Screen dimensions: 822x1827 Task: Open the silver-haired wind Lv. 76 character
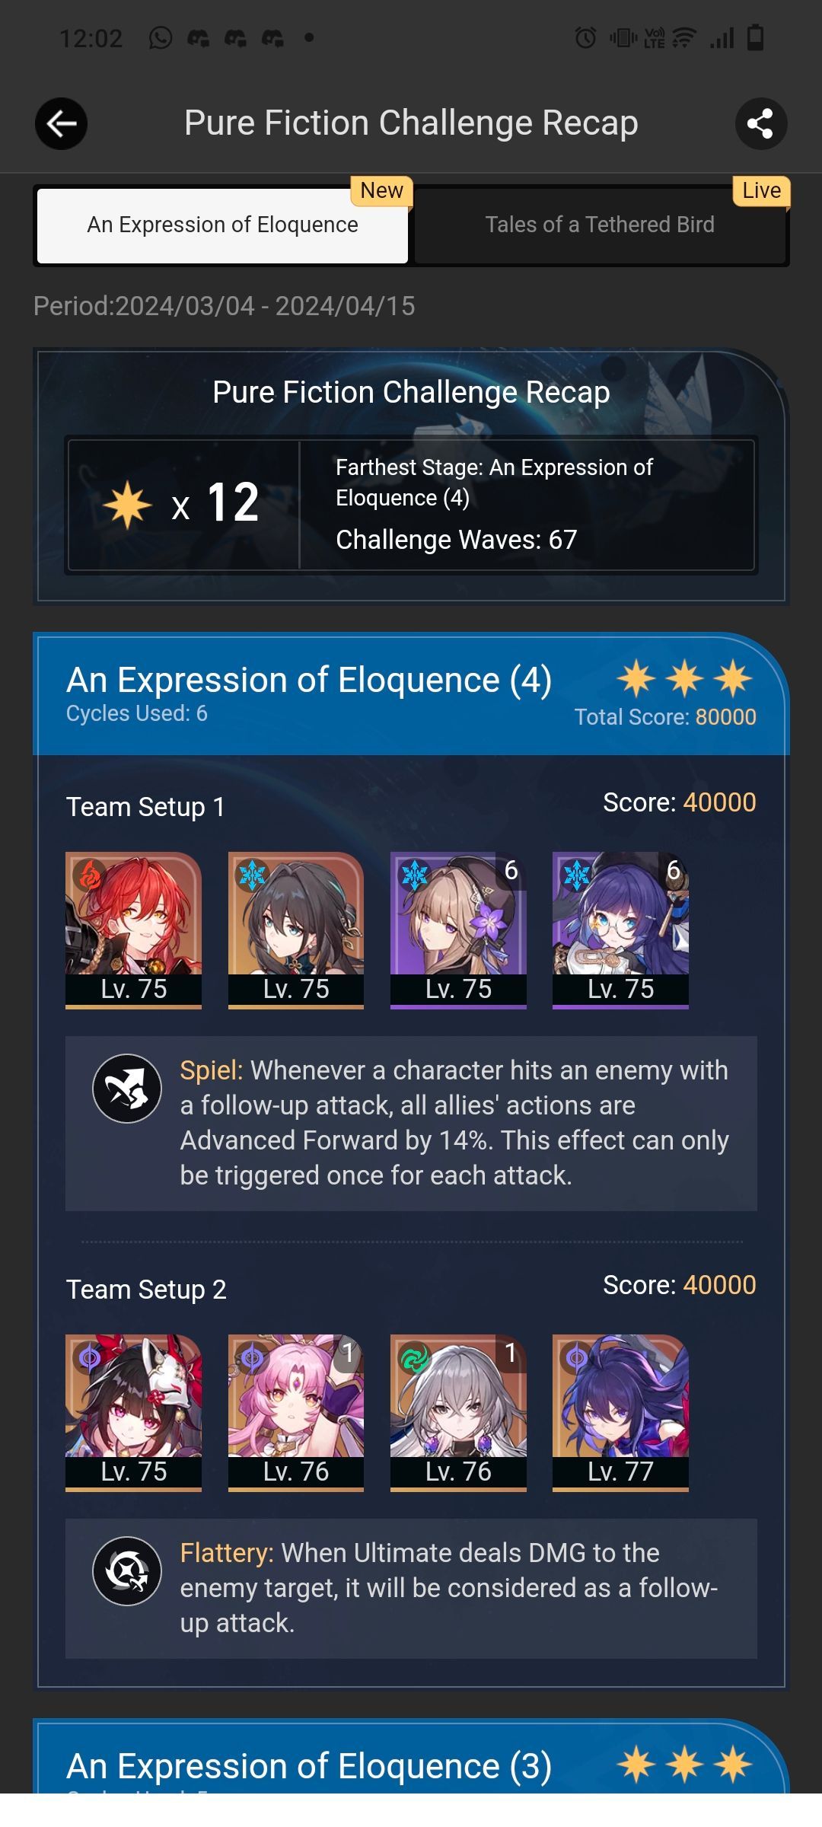[x=458, y=1413]
